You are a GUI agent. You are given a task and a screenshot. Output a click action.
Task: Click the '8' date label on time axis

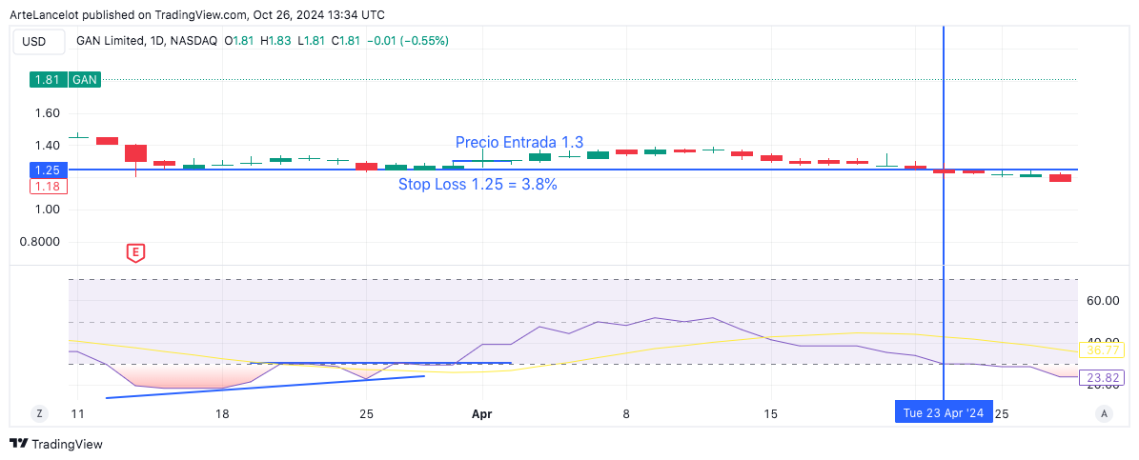point(626,413)
